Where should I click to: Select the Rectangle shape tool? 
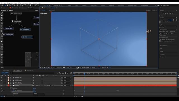20,5
